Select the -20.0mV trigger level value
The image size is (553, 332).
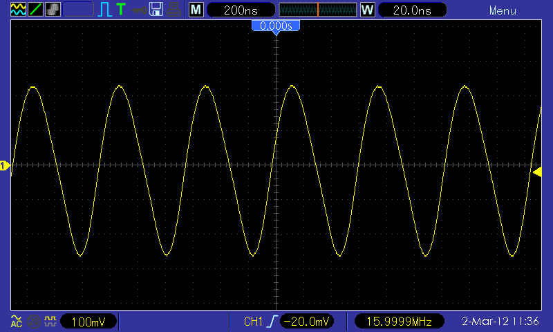coord(307,322)
